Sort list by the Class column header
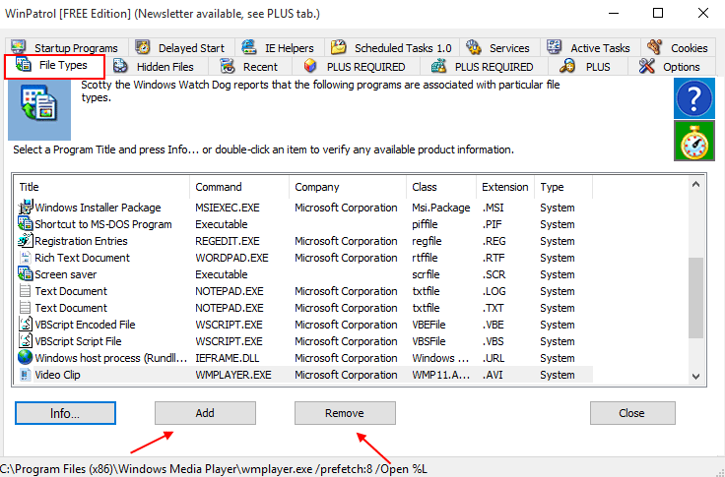Screen dimensions: 725x477 (x=441, y=187)
